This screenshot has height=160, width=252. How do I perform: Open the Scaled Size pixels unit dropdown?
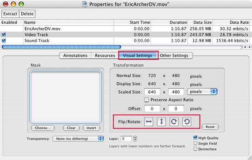[202, 91]
